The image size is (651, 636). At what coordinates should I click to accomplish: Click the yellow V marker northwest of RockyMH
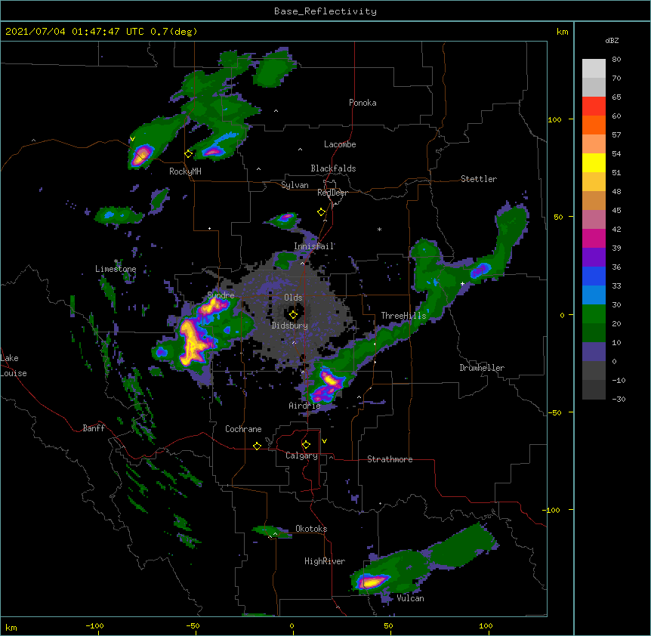pyautogui.click(x=132, y=139)
